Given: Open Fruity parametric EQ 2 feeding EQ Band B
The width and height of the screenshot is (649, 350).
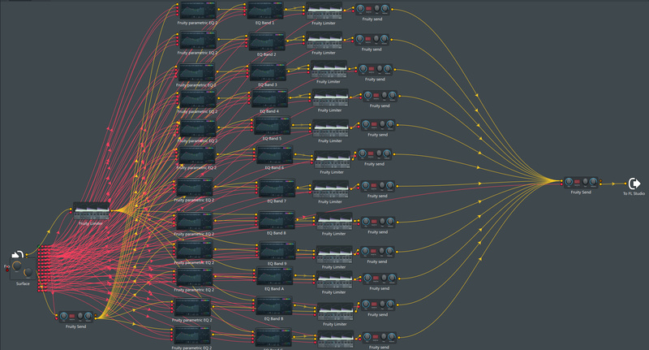Looking at the screenshot, I should 192,307.
